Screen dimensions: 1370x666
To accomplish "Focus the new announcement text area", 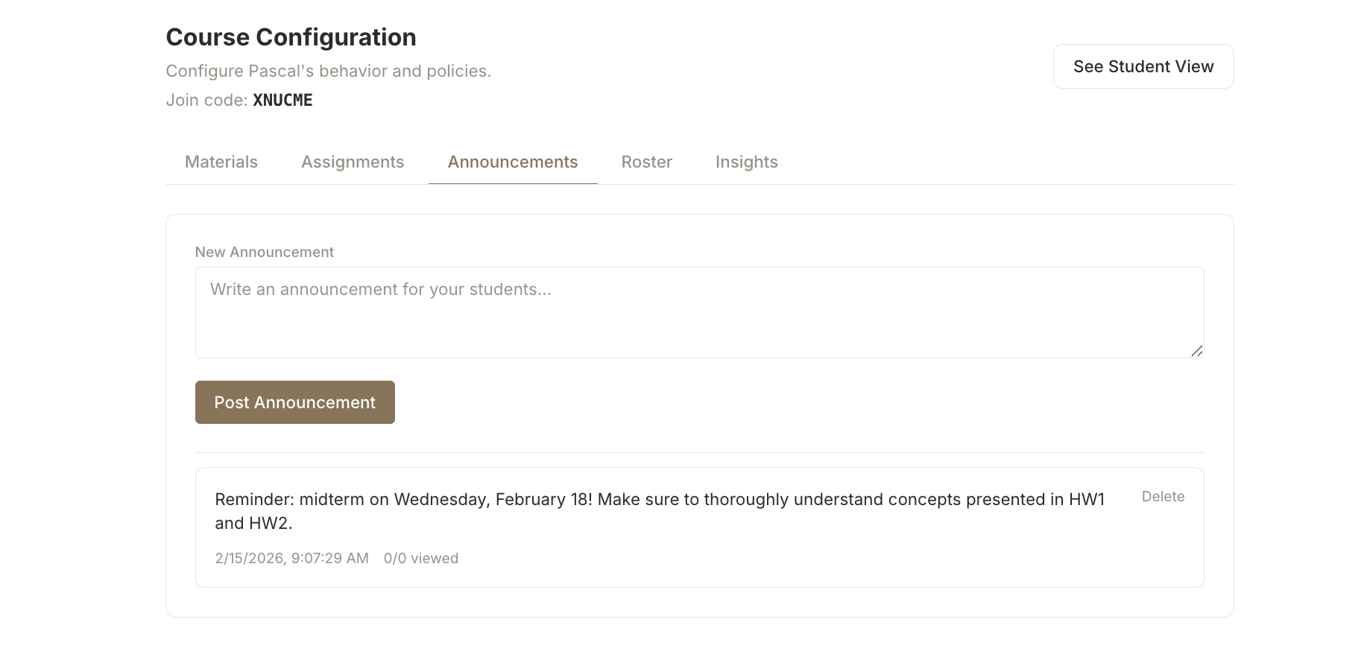I will (699, 312).
